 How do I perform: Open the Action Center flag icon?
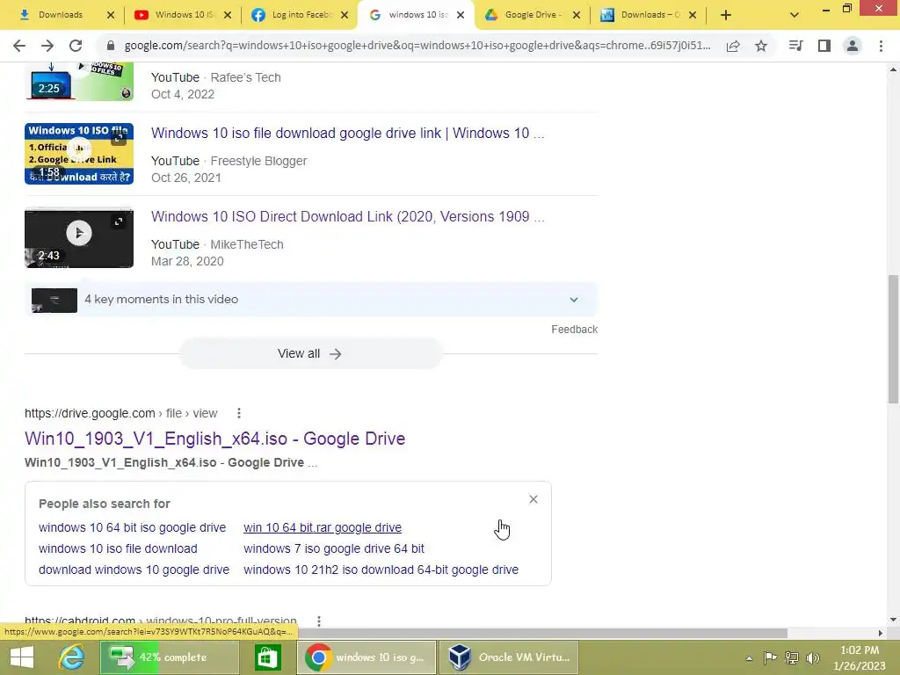(770, 657)
